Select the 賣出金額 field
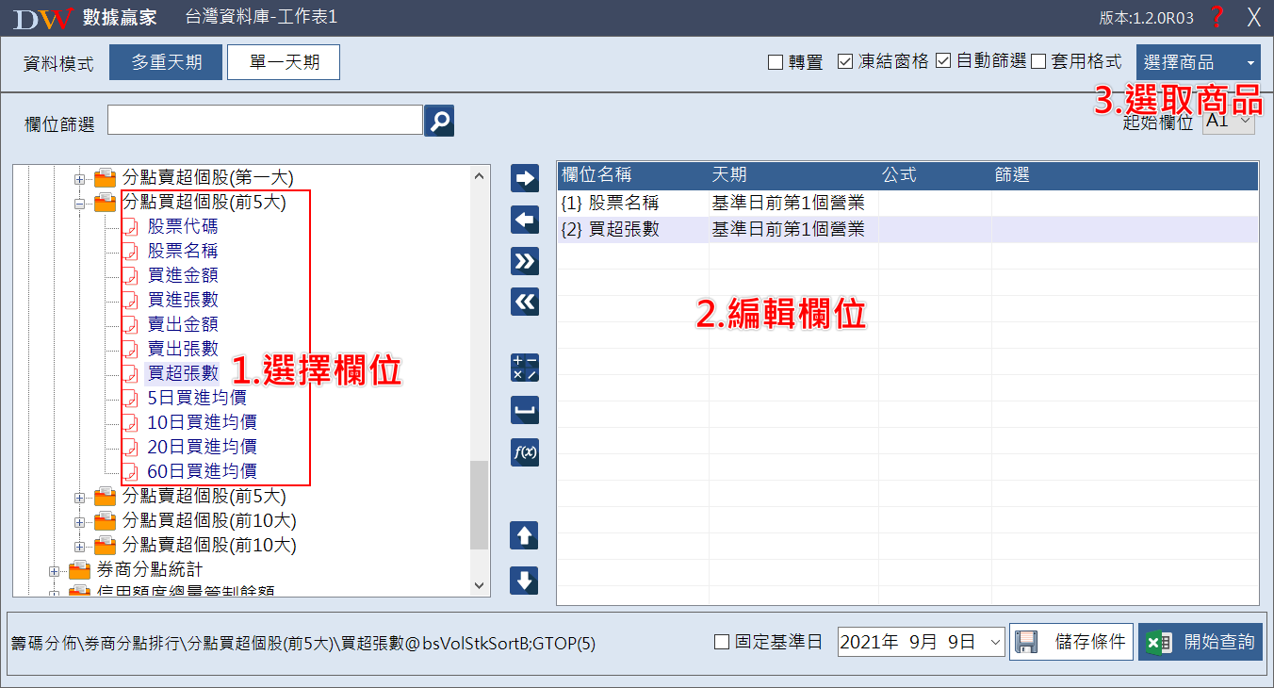Screen dimensions: 1274x688 coord(183,324)
